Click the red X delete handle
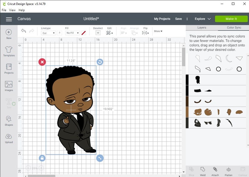The height and width of the screenshot is (177, 249). tap(42, 62)
